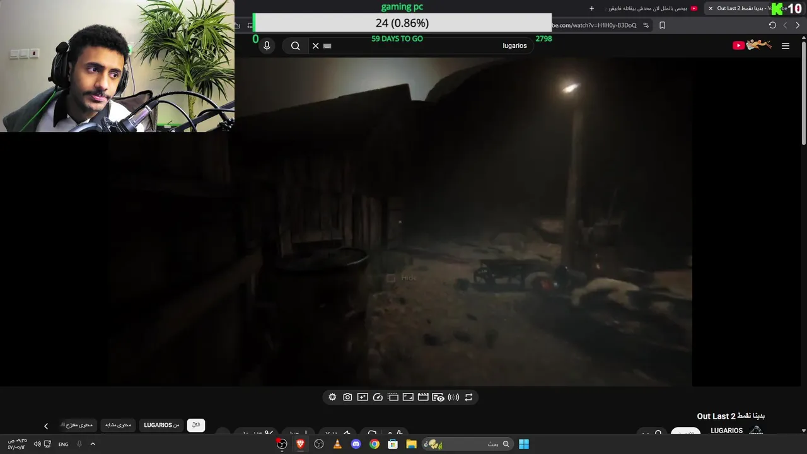Show hidden system tray icons
Image resolution: width=807 pixels, height=454 pixels.
pos(93,444)
